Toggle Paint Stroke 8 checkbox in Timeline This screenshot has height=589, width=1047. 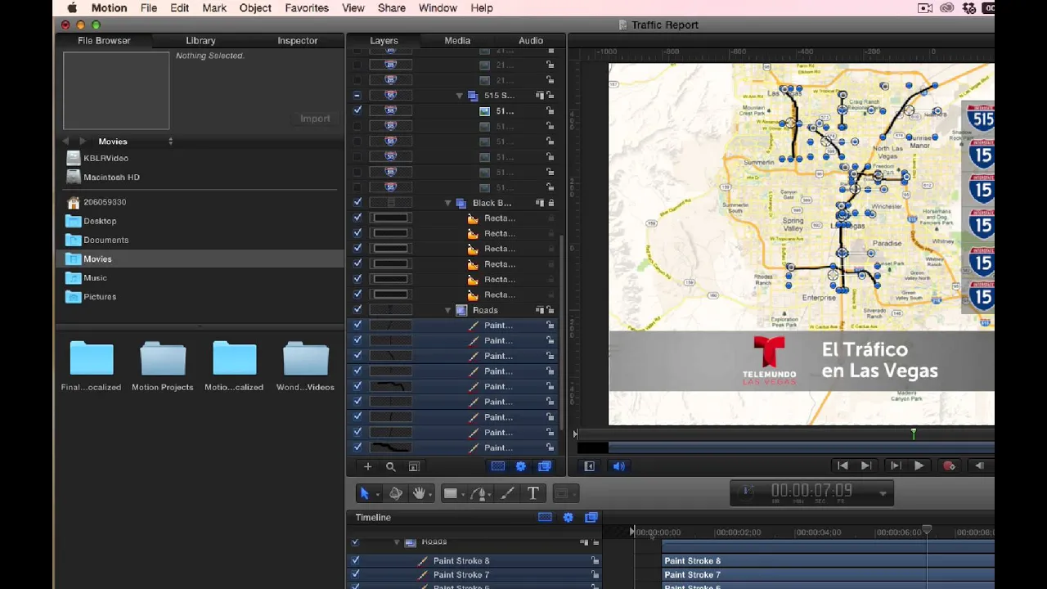pos(355,560)
